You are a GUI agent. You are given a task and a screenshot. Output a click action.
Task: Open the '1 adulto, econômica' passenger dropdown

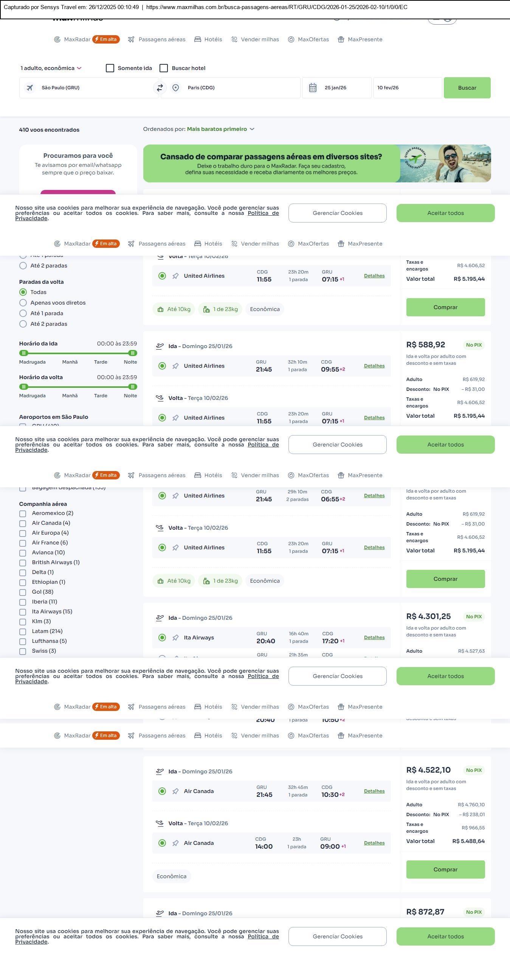(51, 68)
